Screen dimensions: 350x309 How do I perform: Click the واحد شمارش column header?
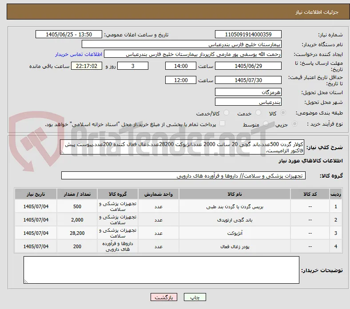[x=158, y=194]
